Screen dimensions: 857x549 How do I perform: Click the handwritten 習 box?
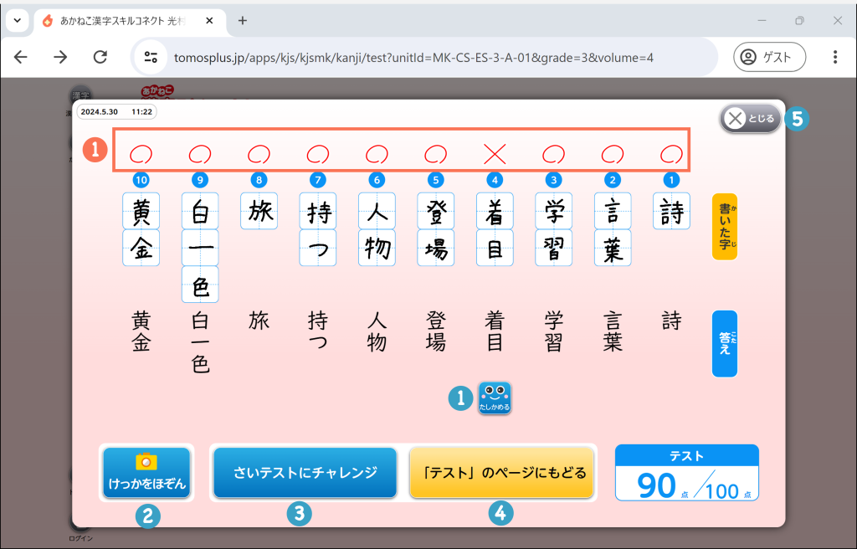pyautogui.click(x=554, y=248)
